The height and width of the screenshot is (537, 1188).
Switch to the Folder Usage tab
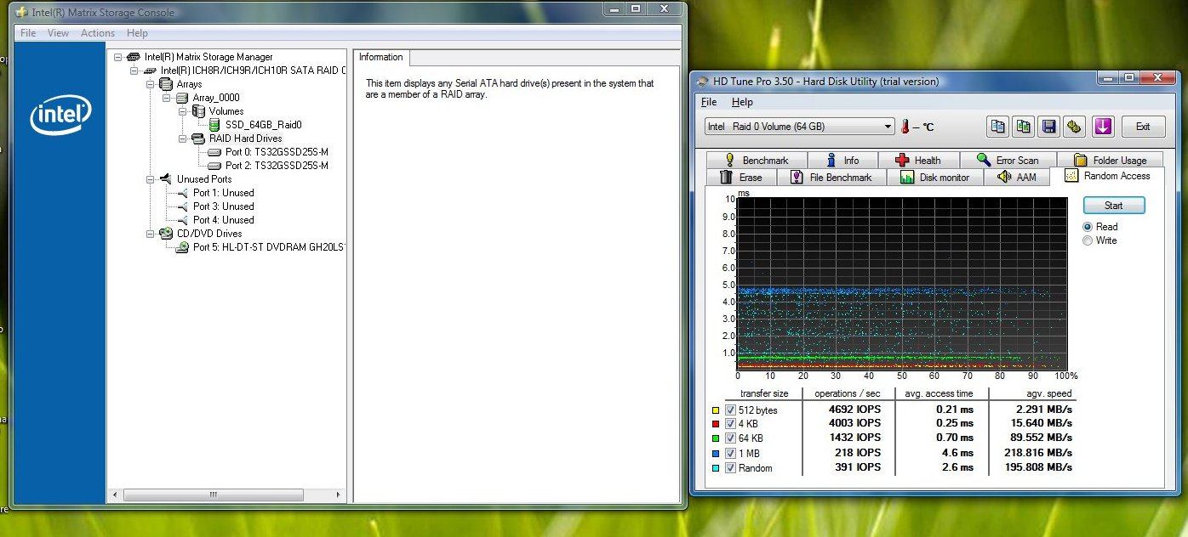pyautogui.click(x=1109, y=160)
